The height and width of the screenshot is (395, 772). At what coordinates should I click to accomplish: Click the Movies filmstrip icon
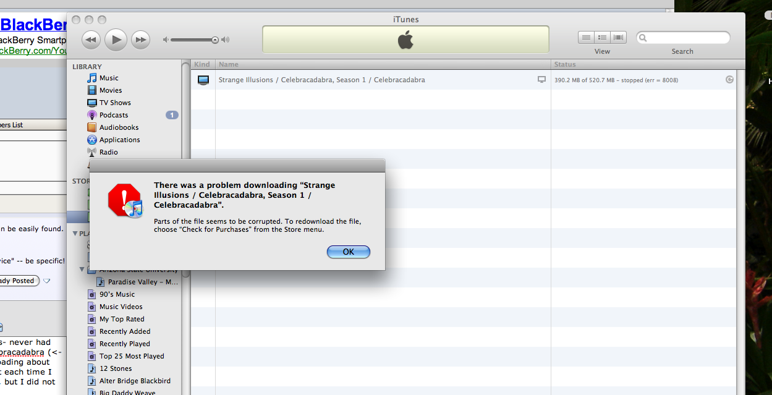tap(92, 90)
